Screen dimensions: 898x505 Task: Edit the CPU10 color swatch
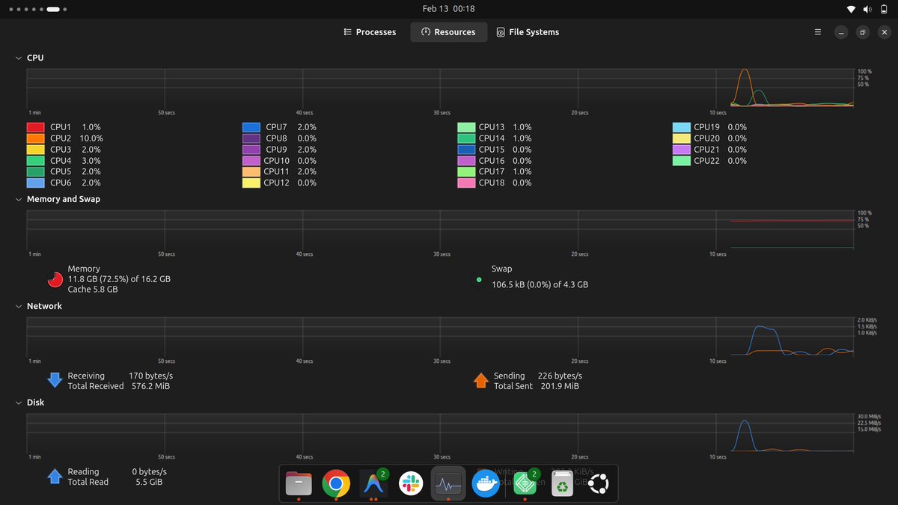coord(251,161)
